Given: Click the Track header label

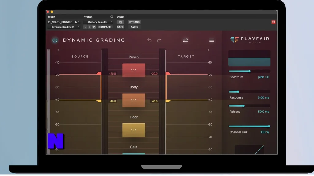Looking at the screenshot, I should click(51, 17).
